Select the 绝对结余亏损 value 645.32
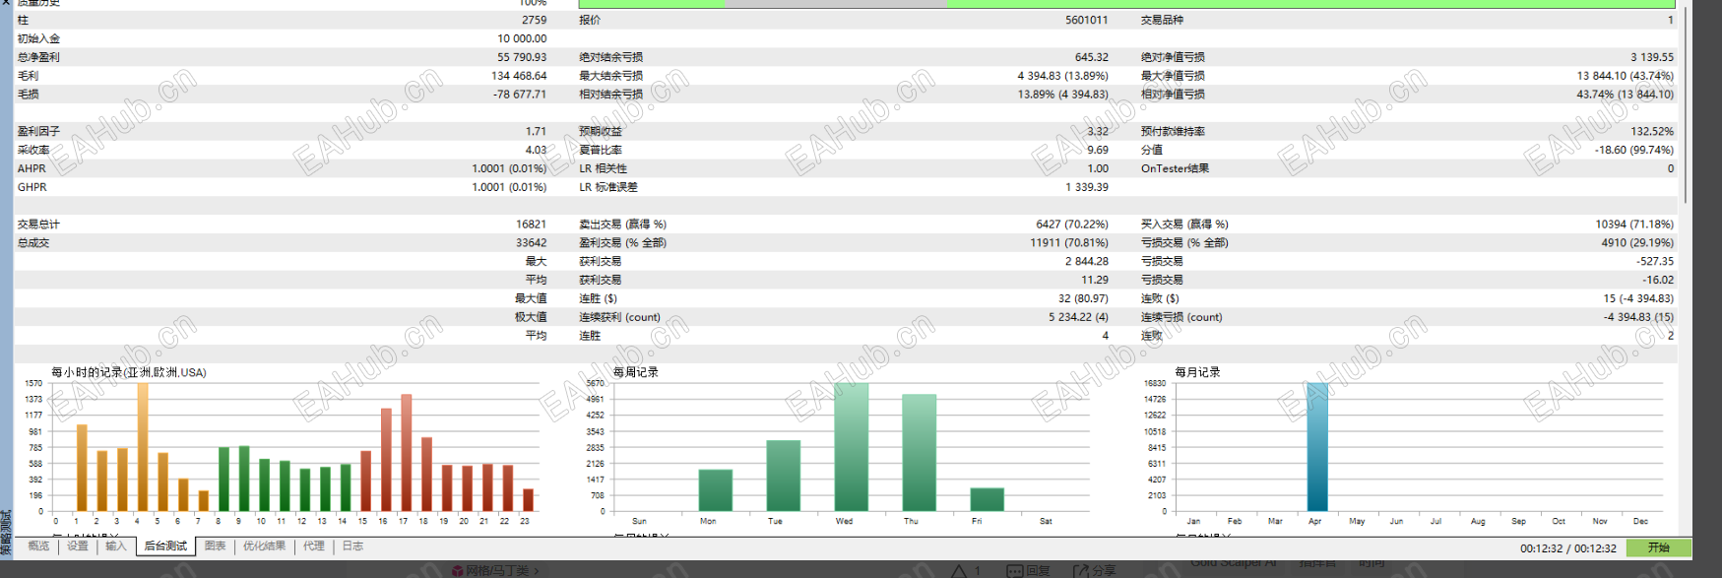Screen dimensions: 1722x578 click(1092, 57)
